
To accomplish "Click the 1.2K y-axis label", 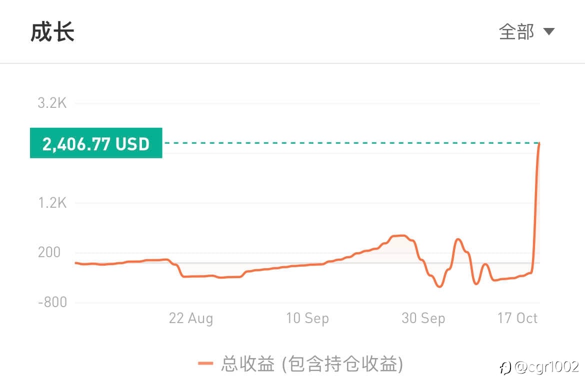I will (52, 203).
